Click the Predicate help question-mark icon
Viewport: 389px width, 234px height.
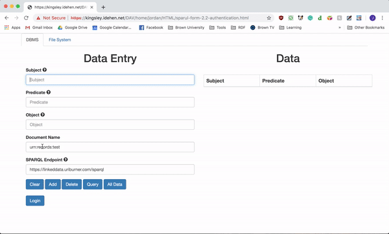49,92
